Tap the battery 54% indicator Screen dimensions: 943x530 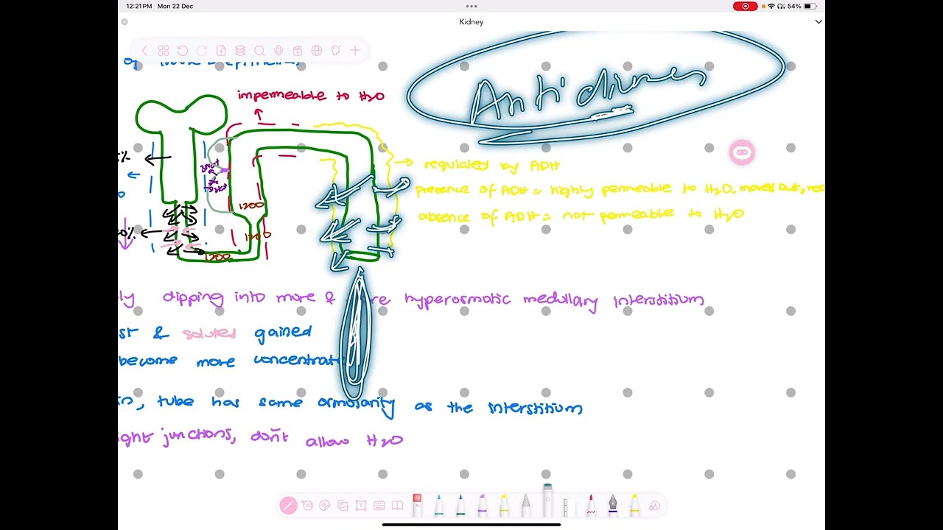pos(802,6)
